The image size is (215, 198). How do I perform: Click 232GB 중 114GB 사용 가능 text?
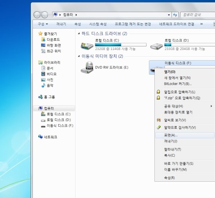tap(115, 49)
